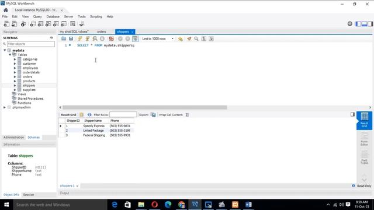Create new view toolbar icon
374x210 pixels.
(x=48, y=24)
